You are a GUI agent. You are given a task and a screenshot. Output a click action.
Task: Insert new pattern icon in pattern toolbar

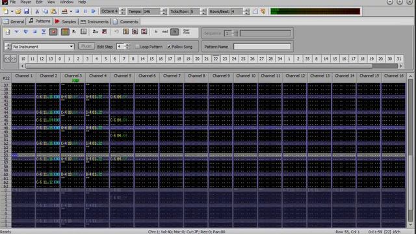click(7, 32)
